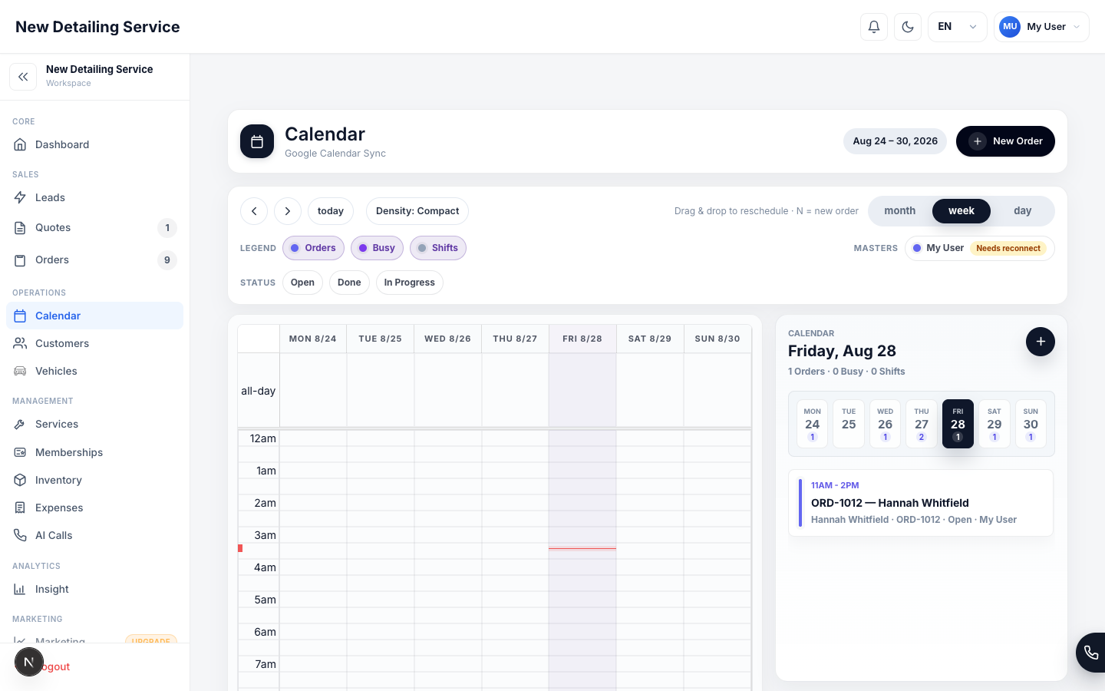The height and width of the screenshot is (691, 1105).
Task: Open the EN language dropdown
Action: (x=958, y=27)
